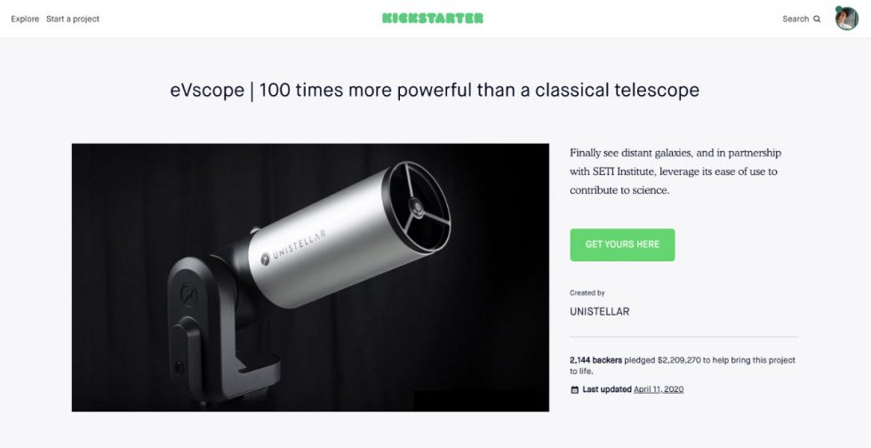Click the calendar icon beside Last updated
The height and width of the screenshot is (448, 871).
pyautogui.click(x=575, y=389)
